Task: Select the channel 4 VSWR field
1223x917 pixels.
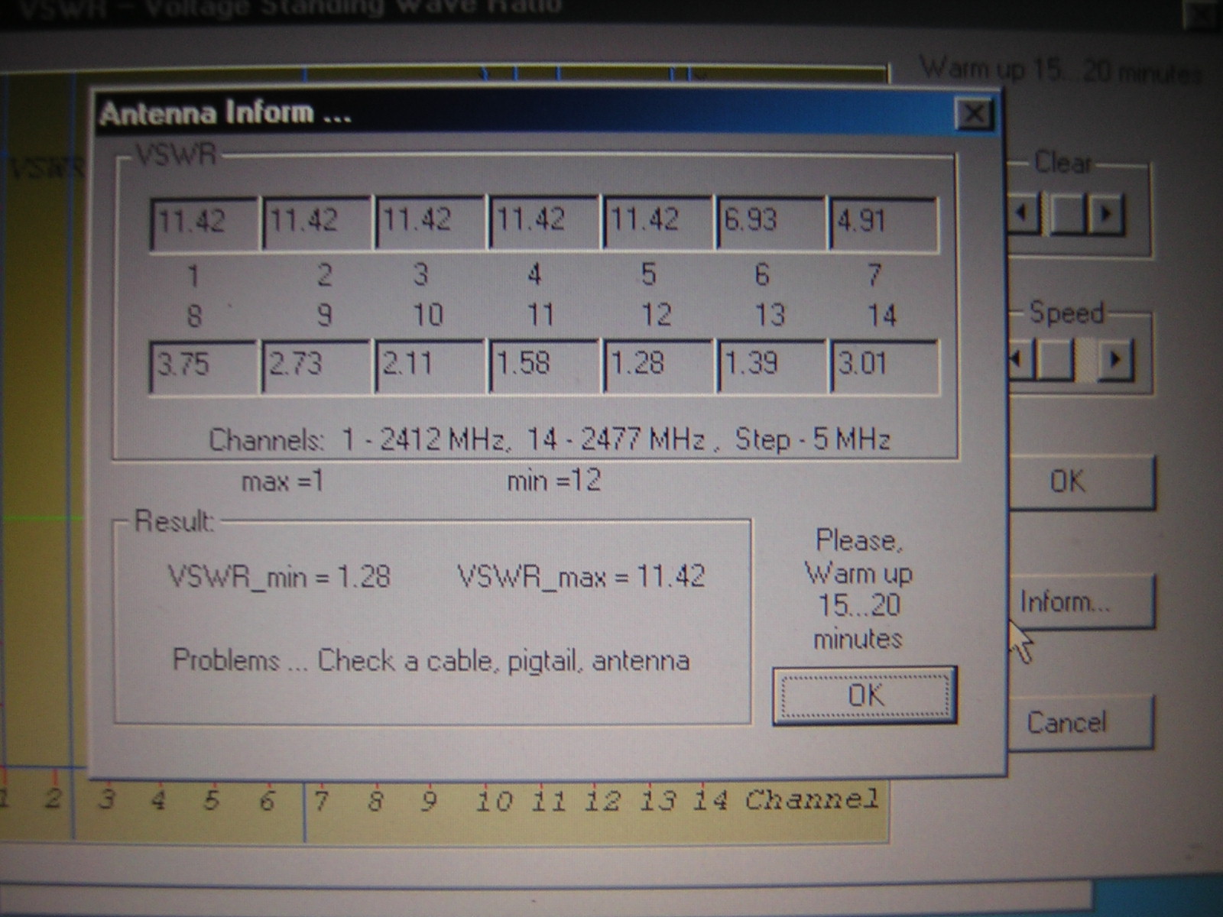Action: (x=543, y=222)
